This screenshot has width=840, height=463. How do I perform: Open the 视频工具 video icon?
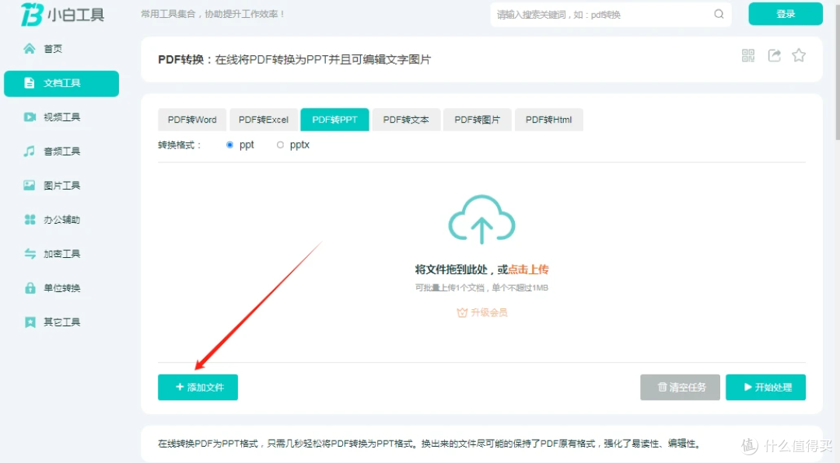point(30,117)
